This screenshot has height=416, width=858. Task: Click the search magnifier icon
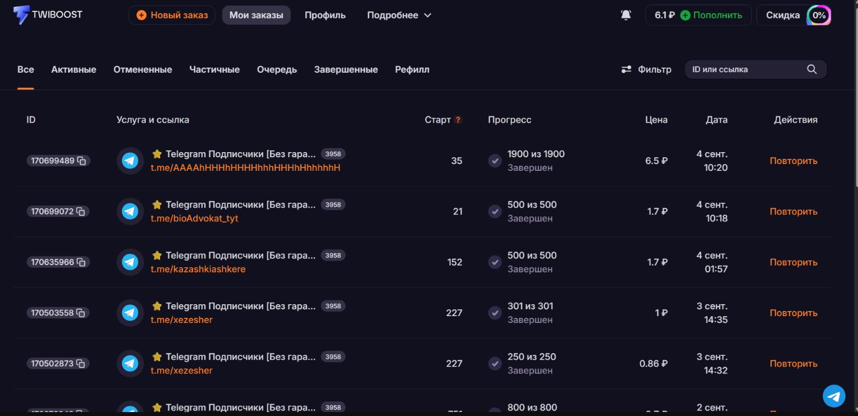click(811, 69)
